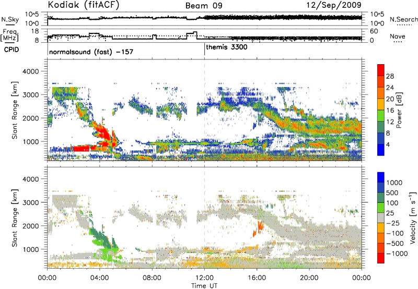418x289 pixels.
Task: Click the 'themis 3300' CPID text
Action: point(227,47)
